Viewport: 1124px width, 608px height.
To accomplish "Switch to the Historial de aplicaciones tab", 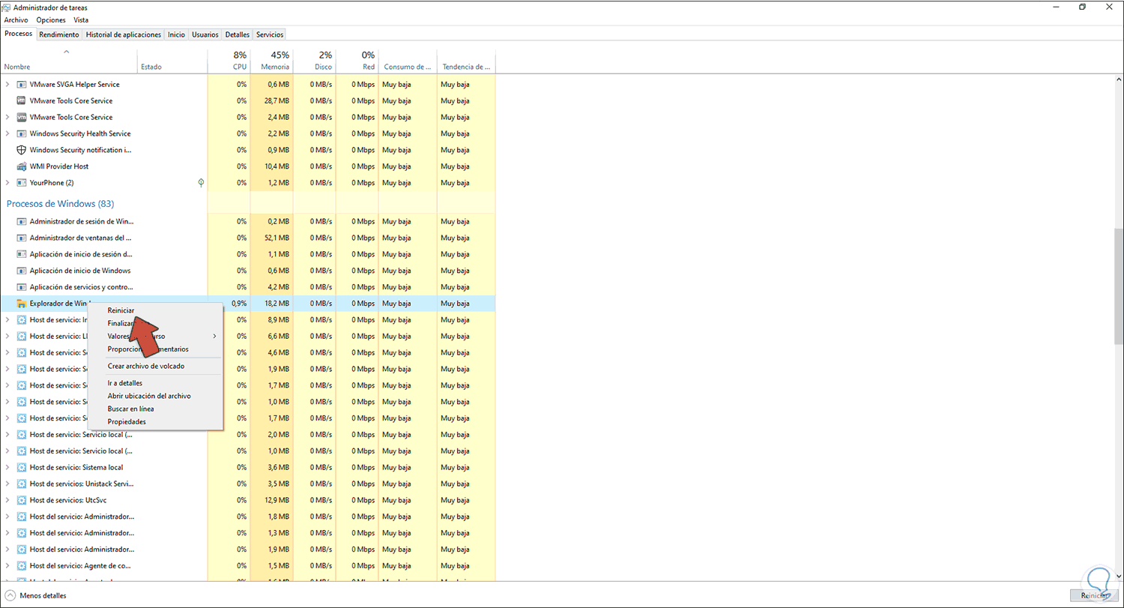I will pyautogui.click(x=124, y=34).
